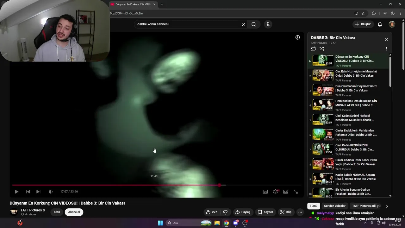Screen dimensions: 405x228
Task: Click the playlist panel scrollbar
Action: tap(390, 71)
